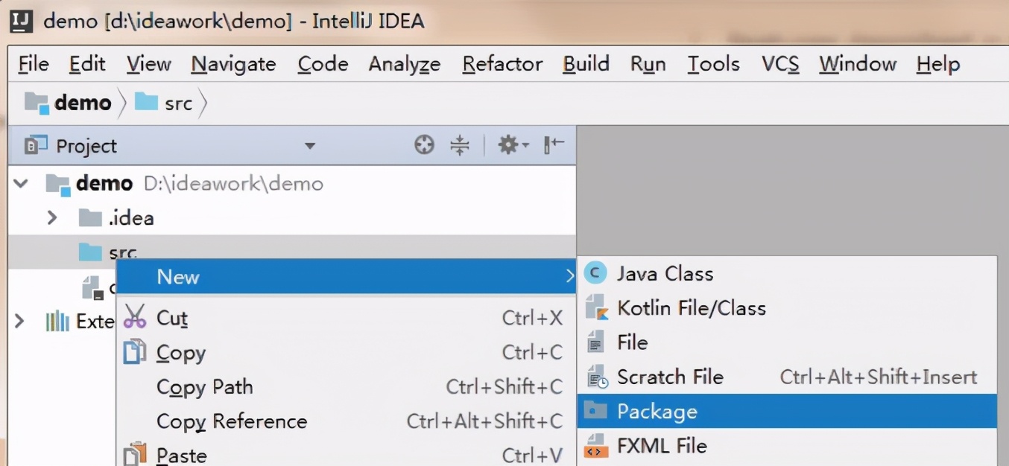Open the Window menu
Screen dimensions: 1009x466
pos(858,65)
